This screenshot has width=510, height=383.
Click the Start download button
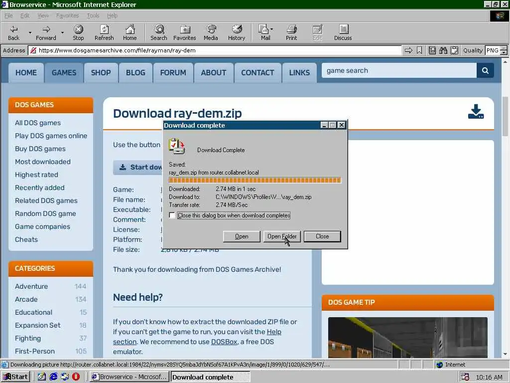click(138, 167)
